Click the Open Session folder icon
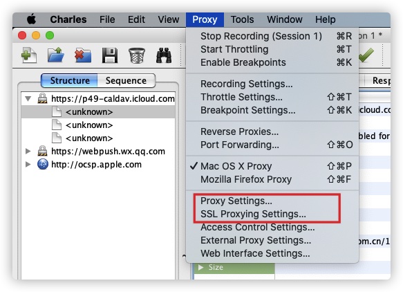Image resolution: width=403 pixels, height=292 pixels. pyautogui.click(x=56, y=55)
